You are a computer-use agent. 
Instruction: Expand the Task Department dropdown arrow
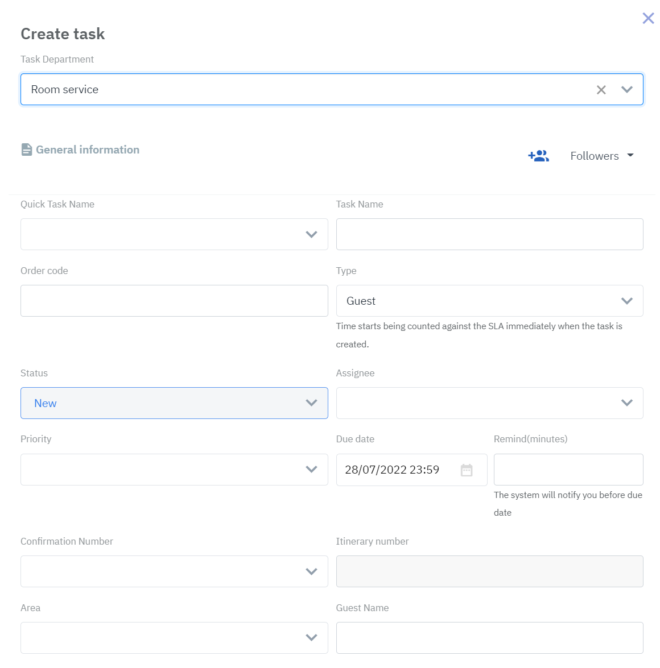(627, 90)
